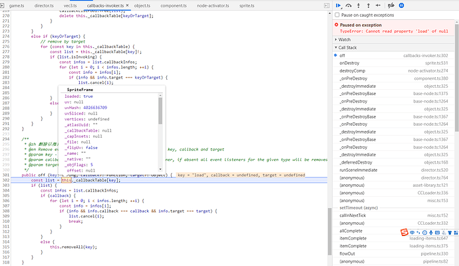Open the Sogou soft keyboard icon
The image size is (459, 266).
pos(437,233)
